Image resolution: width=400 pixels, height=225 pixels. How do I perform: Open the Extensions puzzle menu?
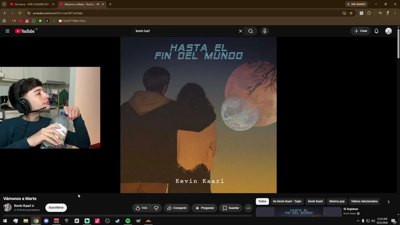point(369,13)
